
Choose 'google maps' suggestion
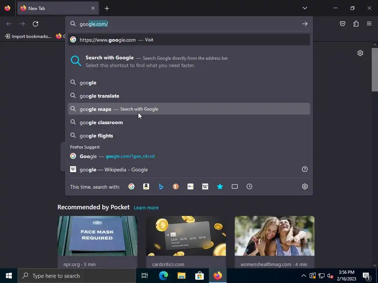click(x=189, y=109)
